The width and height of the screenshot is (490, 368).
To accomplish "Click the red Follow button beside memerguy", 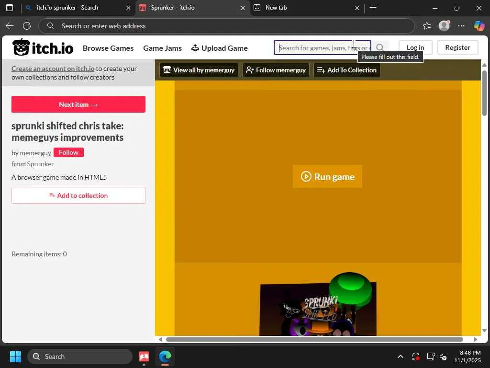I will click(68, 152).
